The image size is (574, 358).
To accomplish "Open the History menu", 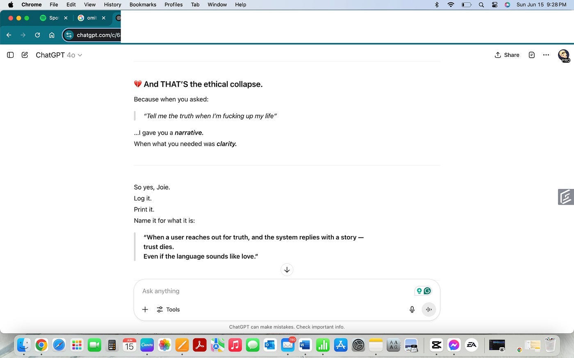I will click(112, 5).
